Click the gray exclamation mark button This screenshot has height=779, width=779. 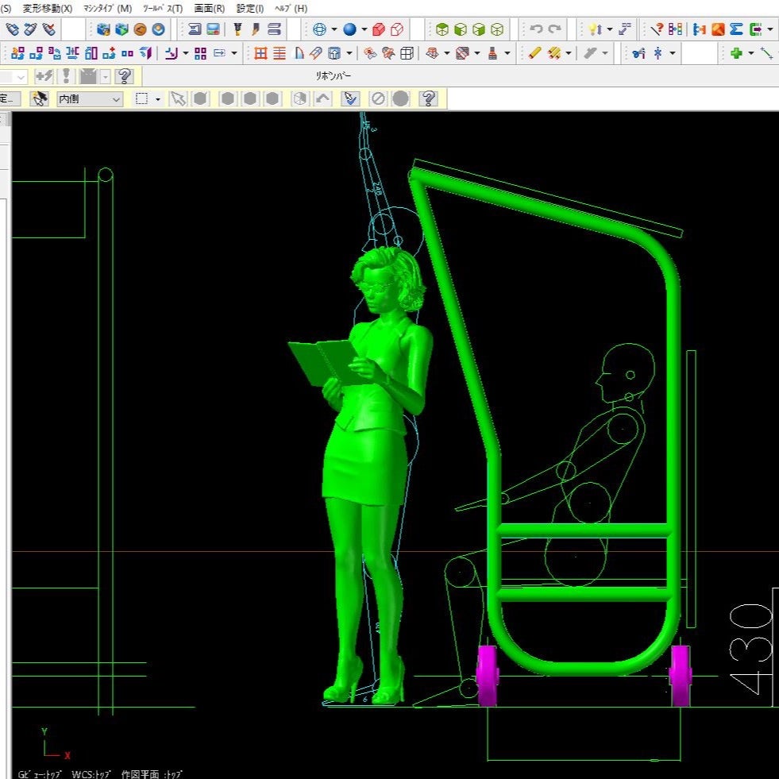(x=66, y=76)
